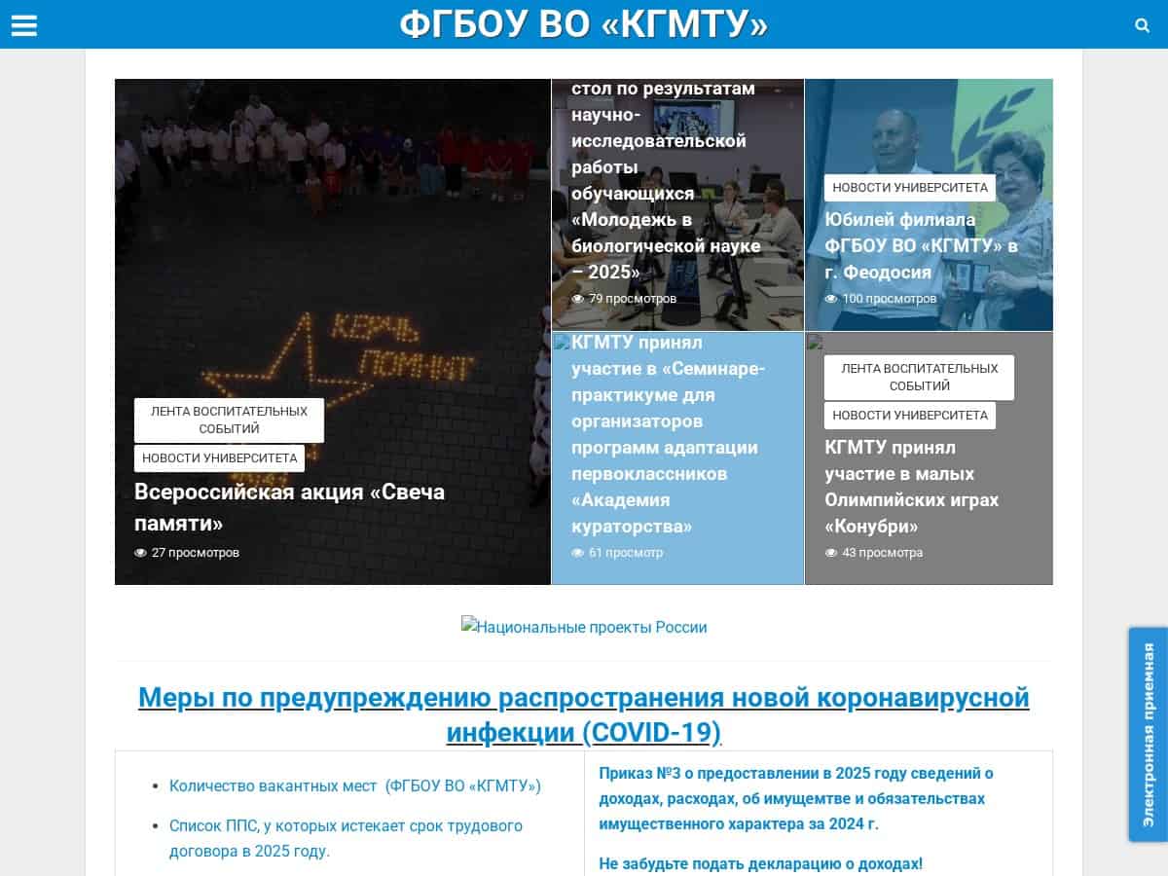Click the eye icon beside 100 просмотров
Screen dimensions: 1168x876
[830, 299]
